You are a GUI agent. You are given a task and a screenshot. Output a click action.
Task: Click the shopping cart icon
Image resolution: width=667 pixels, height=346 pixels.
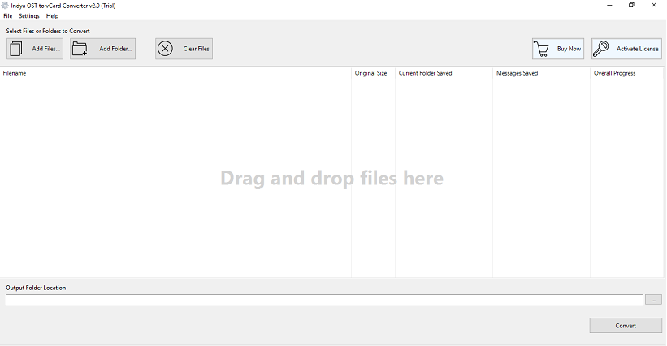pos(542,49)
